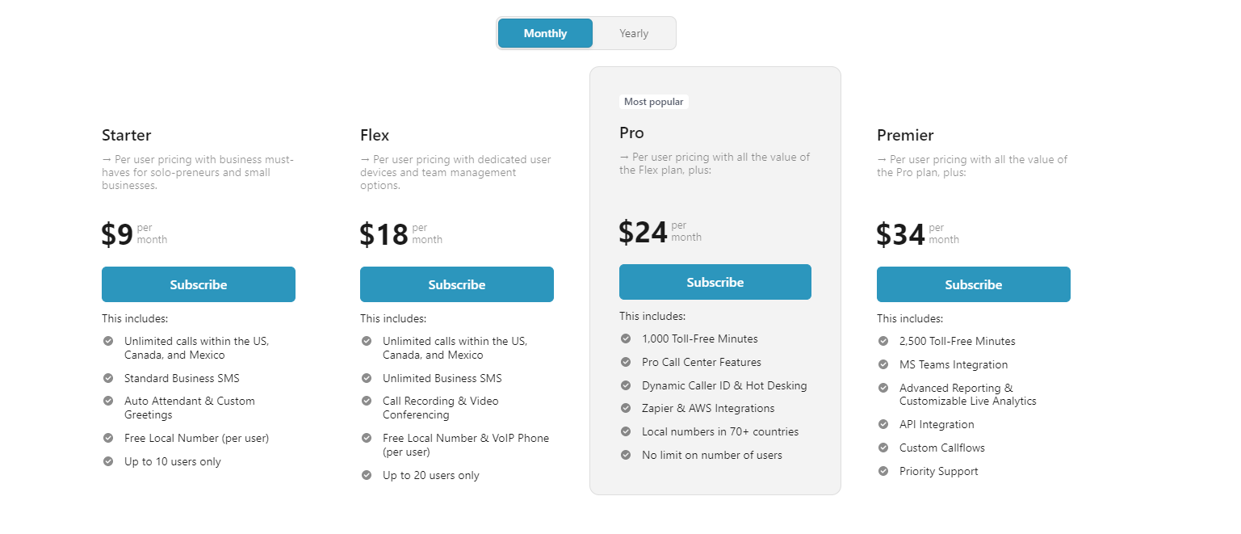The width and height of the screenshot is (1241, 534).
Task: Click the check icon beside API Integration
Action: 883,424
